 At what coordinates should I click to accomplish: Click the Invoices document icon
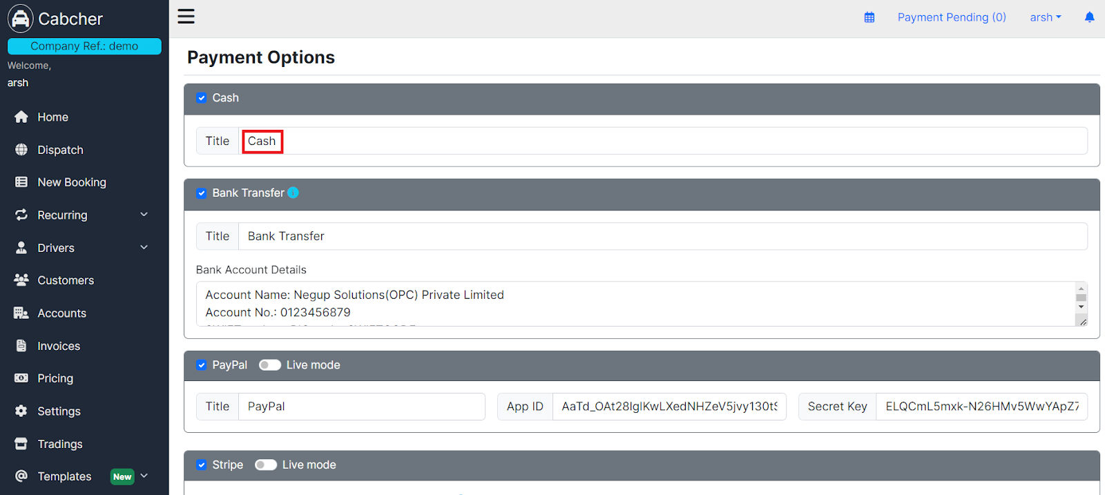click(21, 346)
